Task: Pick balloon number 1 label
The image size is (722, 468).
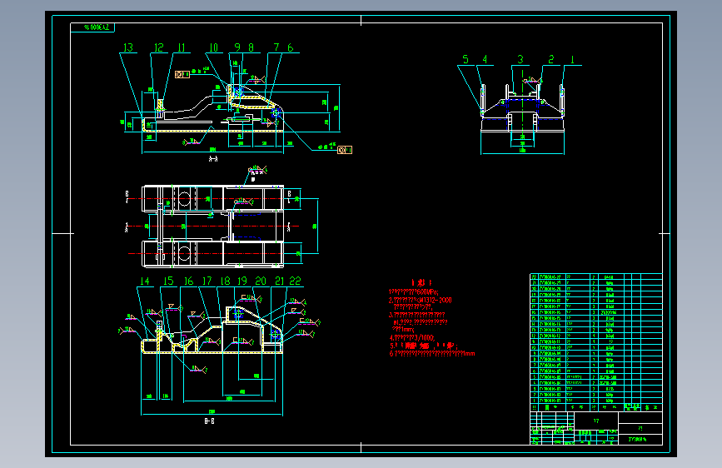Action: click(572, 59)
